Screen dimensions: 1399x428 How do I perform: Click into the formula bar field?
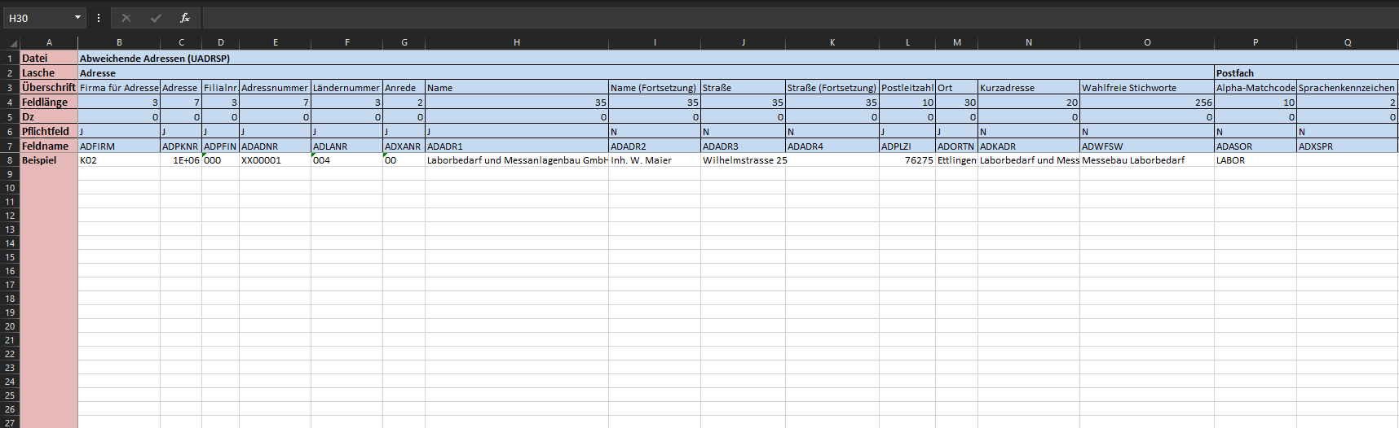(x=799, y=18)
